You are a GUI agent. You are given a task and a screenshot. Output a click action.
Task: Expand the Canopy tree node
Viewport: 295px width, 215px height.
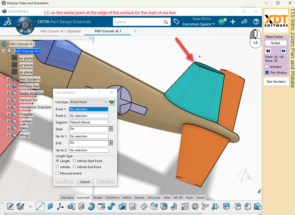click(8, 121)
